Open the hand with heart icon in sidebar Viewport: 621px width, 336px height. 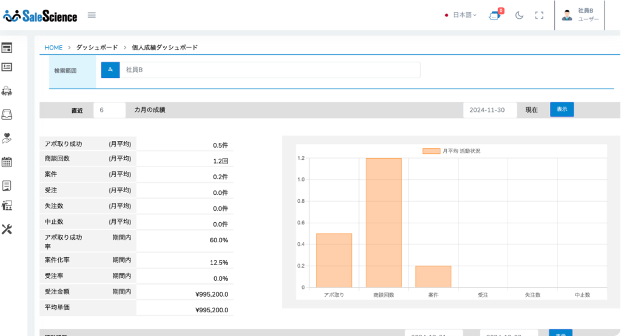pos(7,138)
